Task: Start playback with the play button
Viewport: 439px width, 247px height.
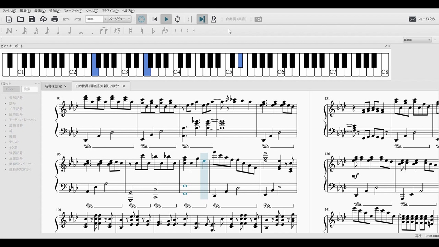Action: pos(166,19)
